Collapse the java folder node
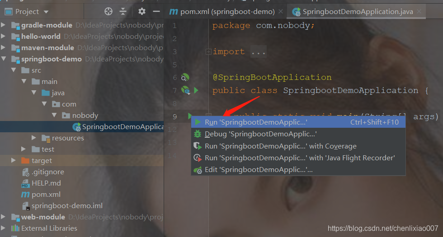The width and height of the screenshot is (443, 237). point(34,93)
